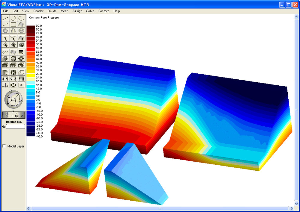Open the View menu
This screenshot has height=212, width=300.
coord(25,11)
